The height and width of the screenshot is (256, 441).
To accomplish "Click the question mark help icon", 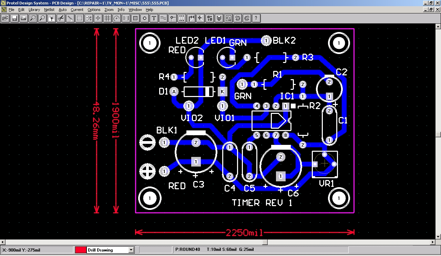I will [256, 18].
